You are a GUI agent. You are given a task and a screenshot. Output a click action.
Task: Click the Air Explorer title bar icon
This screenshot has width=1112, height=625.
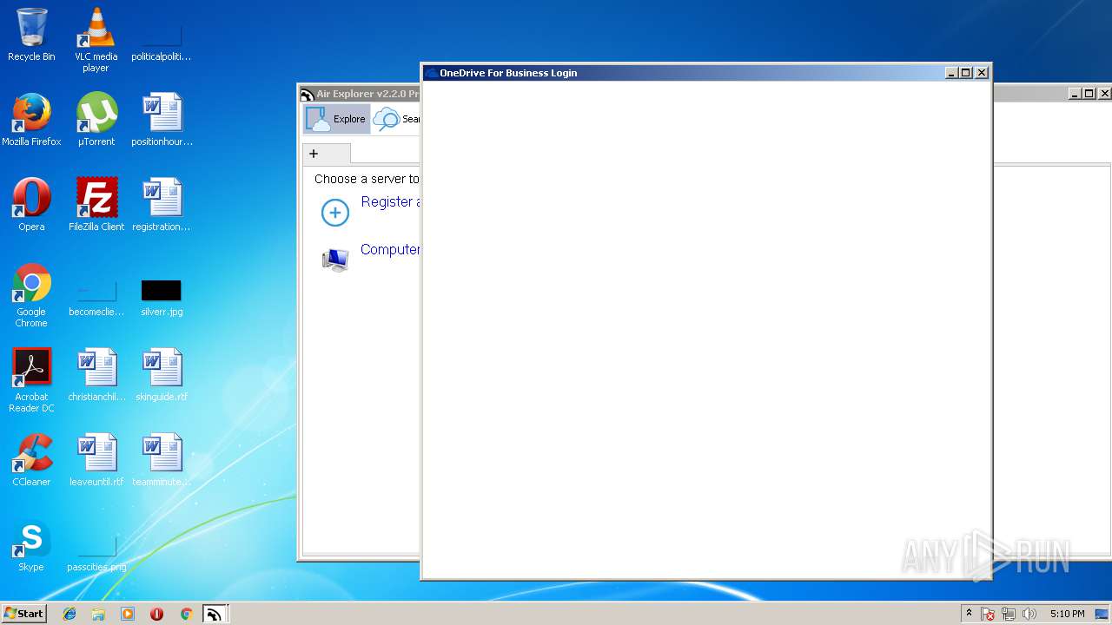click(x=307, y=95)
